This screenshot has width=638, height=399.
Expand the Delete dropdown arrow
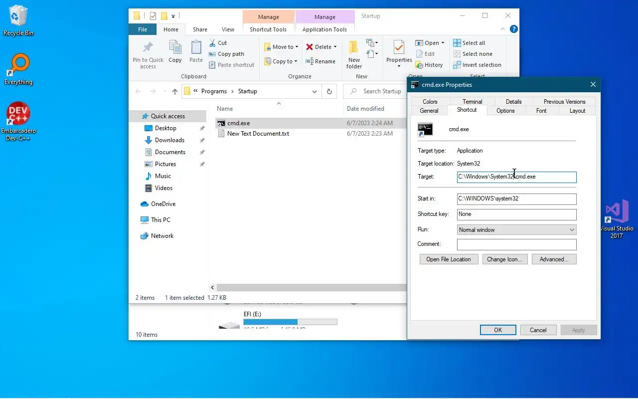pyautogui.click(x=335, y=47)
